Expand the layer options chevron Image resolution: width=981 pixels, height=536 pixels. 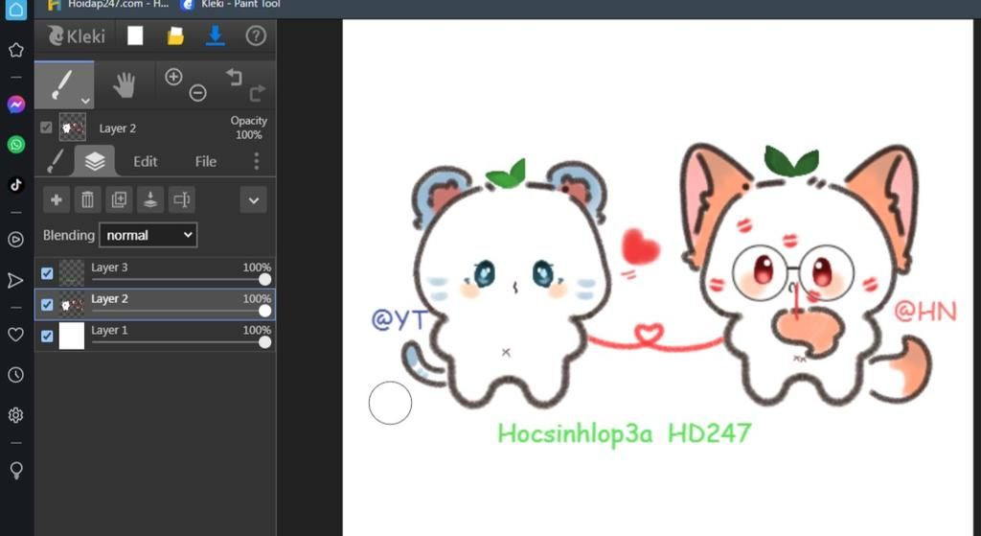[x=253, y=200]
